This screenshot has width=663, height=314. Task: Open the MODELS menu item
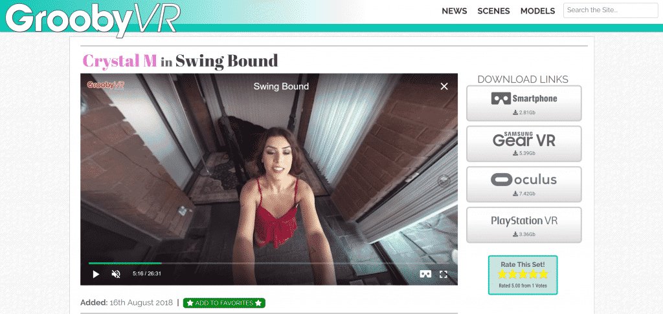[537, 11]
